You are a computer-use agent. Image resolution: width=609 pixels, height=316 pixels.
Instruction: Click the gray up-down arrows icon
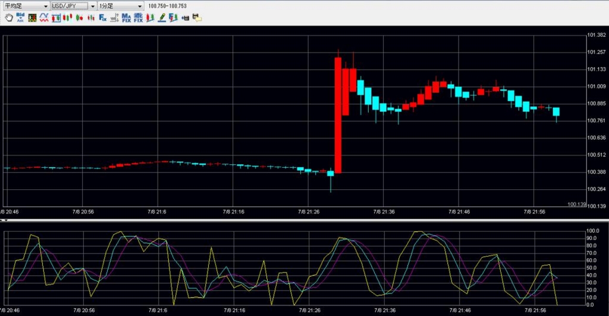pyautogui.click(x=115, y=17)
